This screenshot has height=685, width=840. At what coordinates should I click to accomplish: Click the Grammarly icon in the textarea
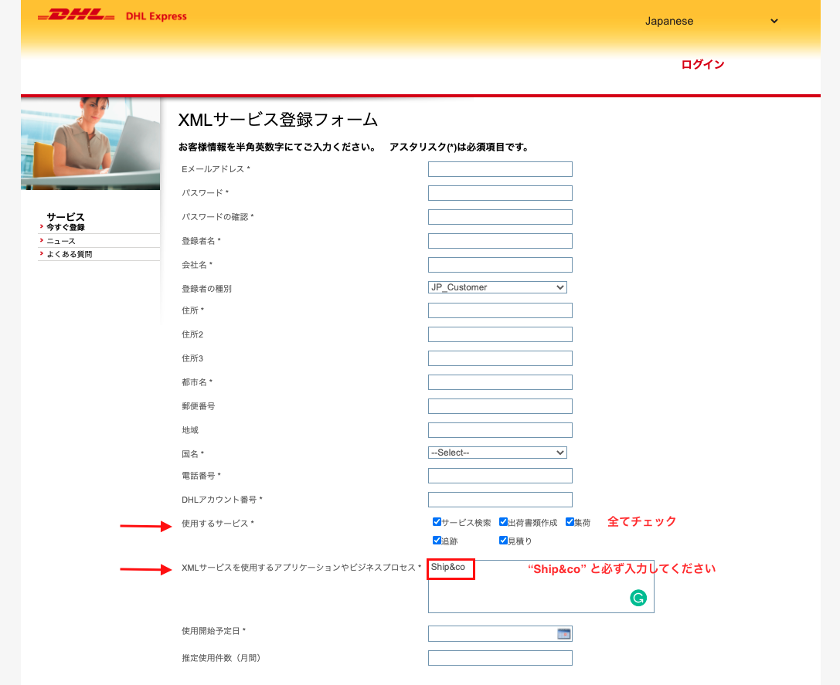pos(638,598)
